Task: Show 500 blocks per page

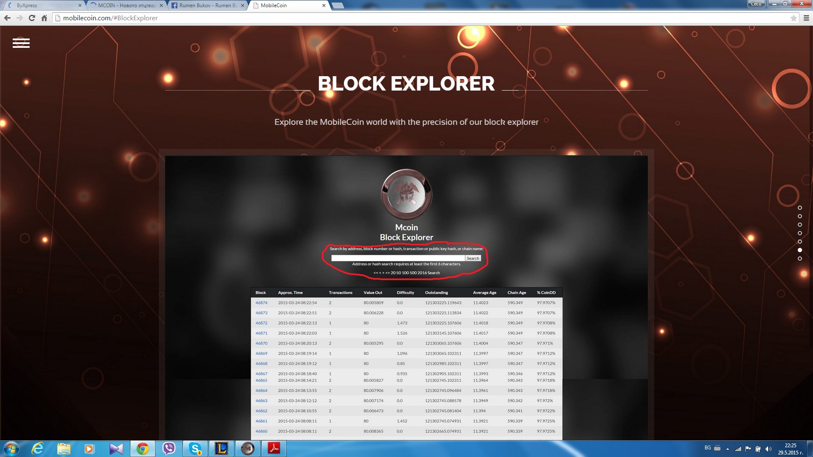Action: click(x=413, y=273)
